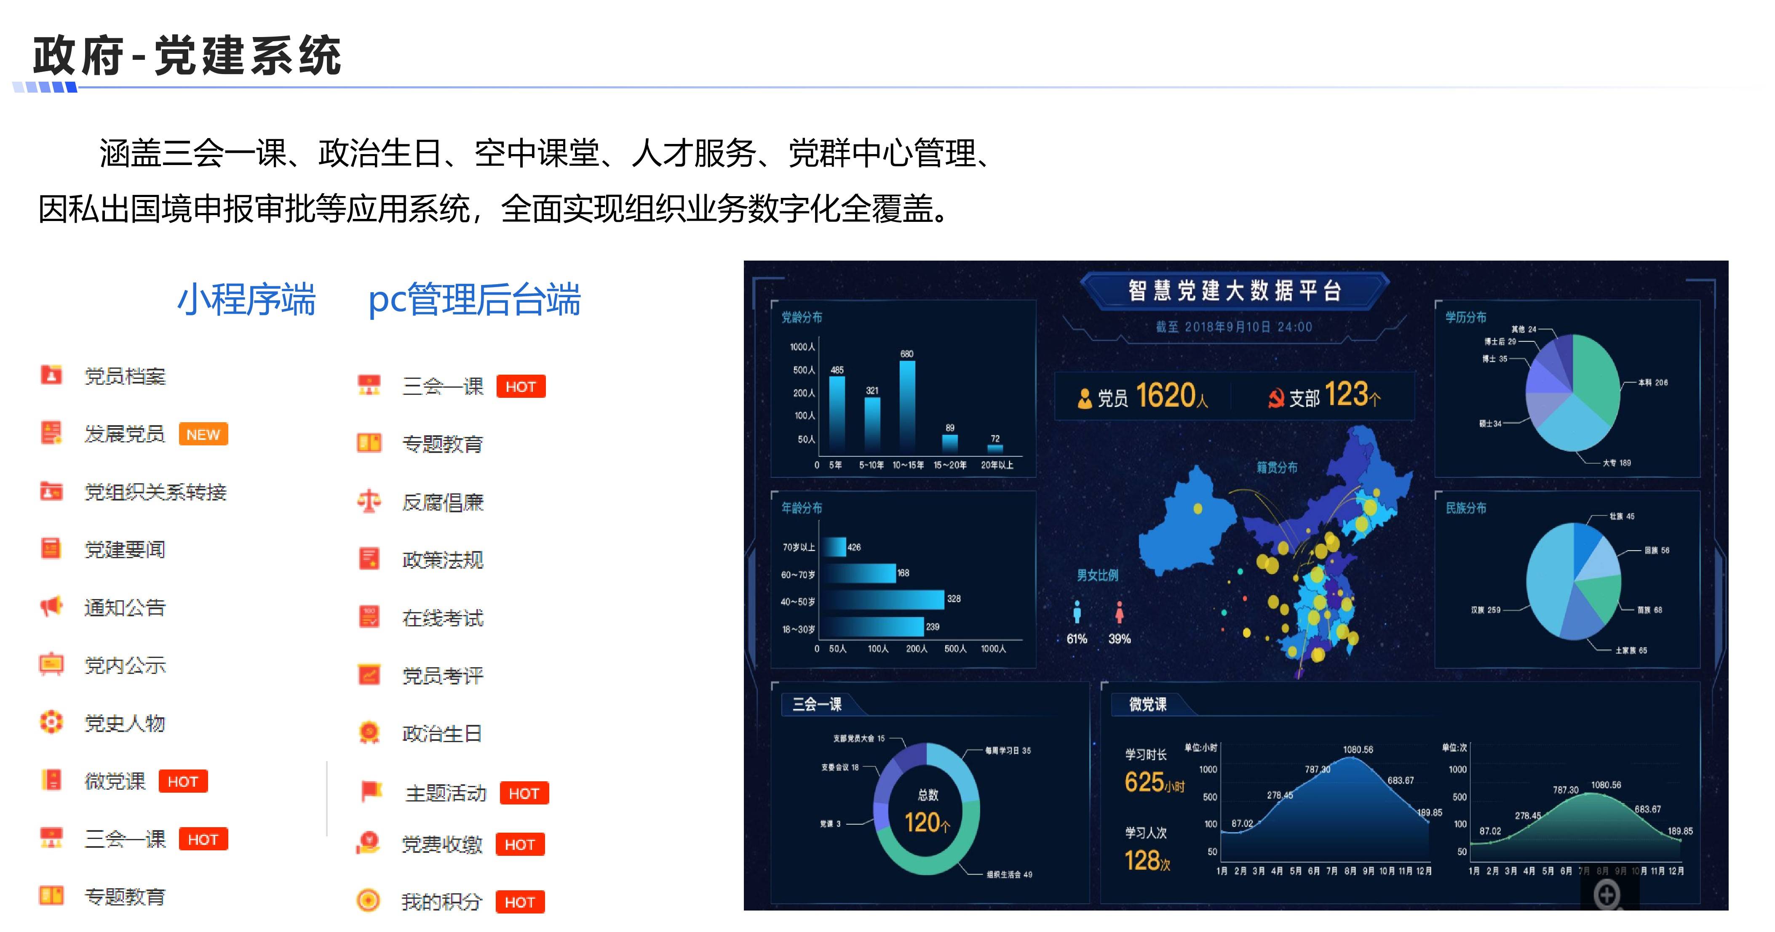This screenshot has height=932, width=1775.
Task: Click the 支部 123个 counter
Action: (x=1324, y=396)
